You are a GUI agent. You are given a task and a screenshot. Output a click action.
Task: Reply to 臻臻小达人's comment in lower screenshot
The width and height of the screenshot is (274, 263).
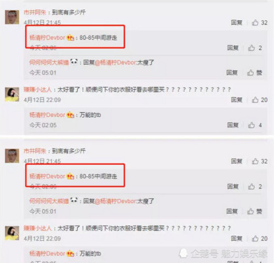tap(237, 238)
